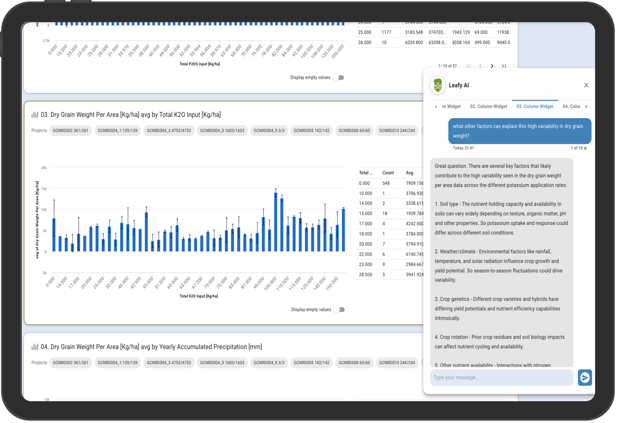Image resolution: width=618 pixels, height=423 pixels.
Task: Click 'Total P2O5 Input [Kg/ha]' axis title
Action: [200, 64]
